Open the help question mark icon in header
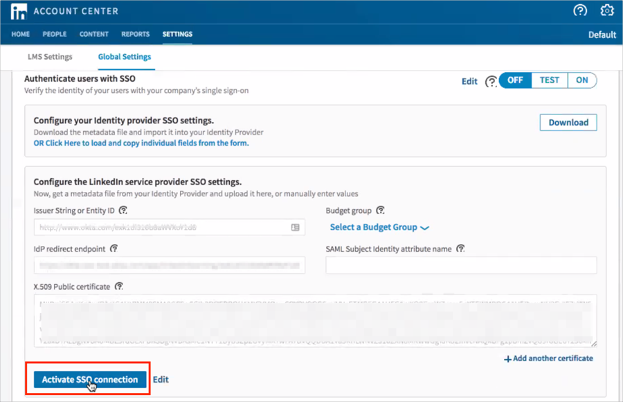 (580, 10)
